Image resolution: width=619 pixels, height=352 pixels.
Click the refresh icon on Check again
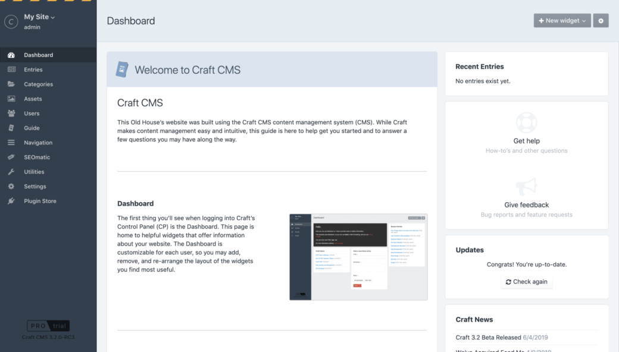(x=508, y=282)
